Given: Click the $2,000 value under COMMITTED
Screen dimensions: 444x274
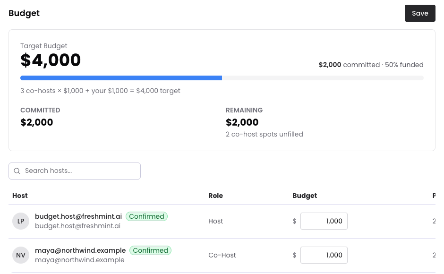Looking at the screenshot, I should tap(37, 122).
